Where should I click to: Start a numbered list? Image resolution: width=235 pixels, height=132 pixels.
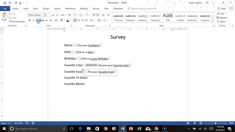(81, 15)
